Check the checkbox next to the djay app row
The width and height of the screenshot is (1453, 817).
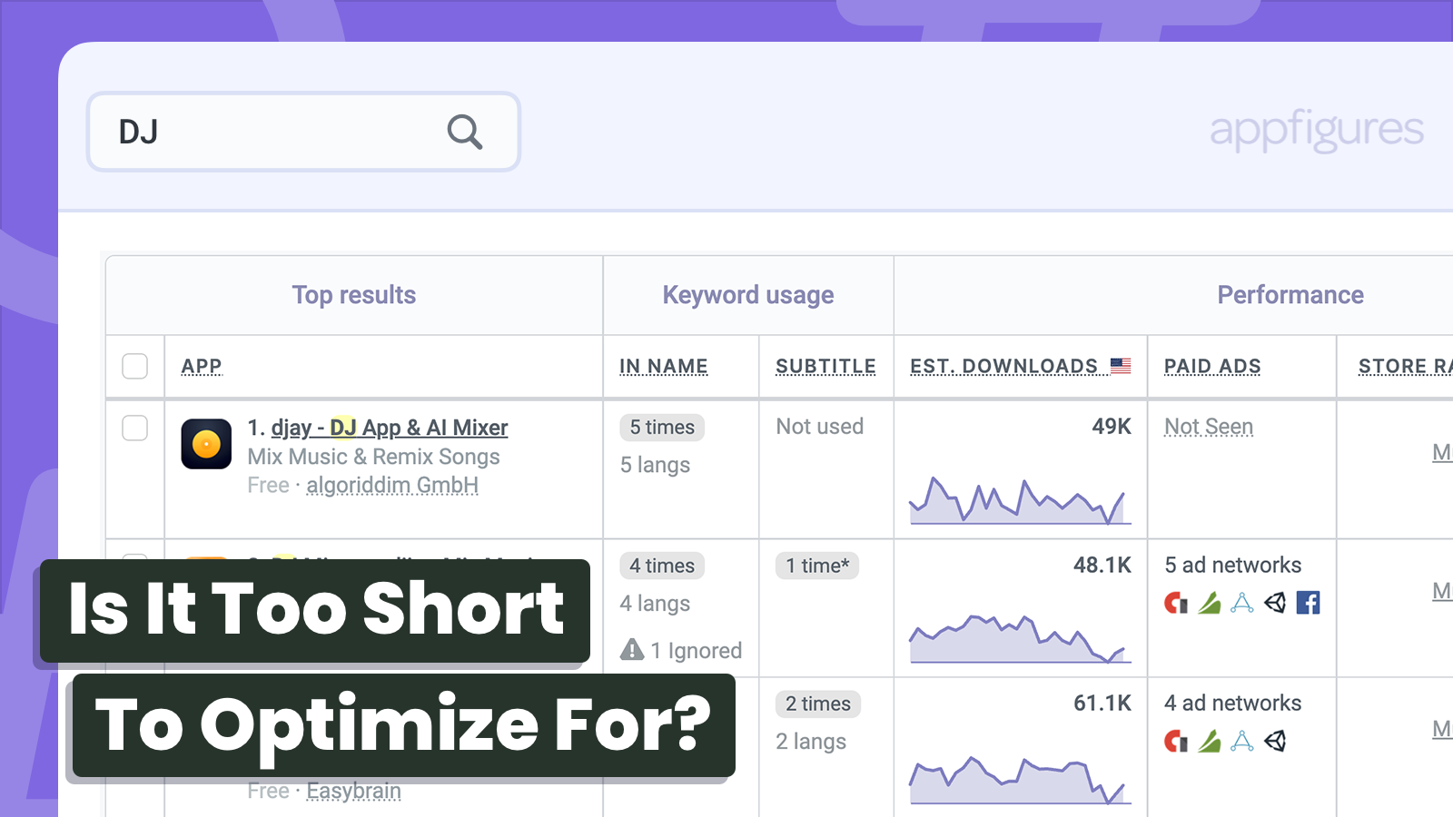coord(134,428)
